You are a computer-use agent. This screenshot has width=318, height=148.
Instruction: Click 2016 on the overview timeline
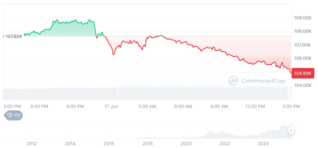[x=109, y=144]
